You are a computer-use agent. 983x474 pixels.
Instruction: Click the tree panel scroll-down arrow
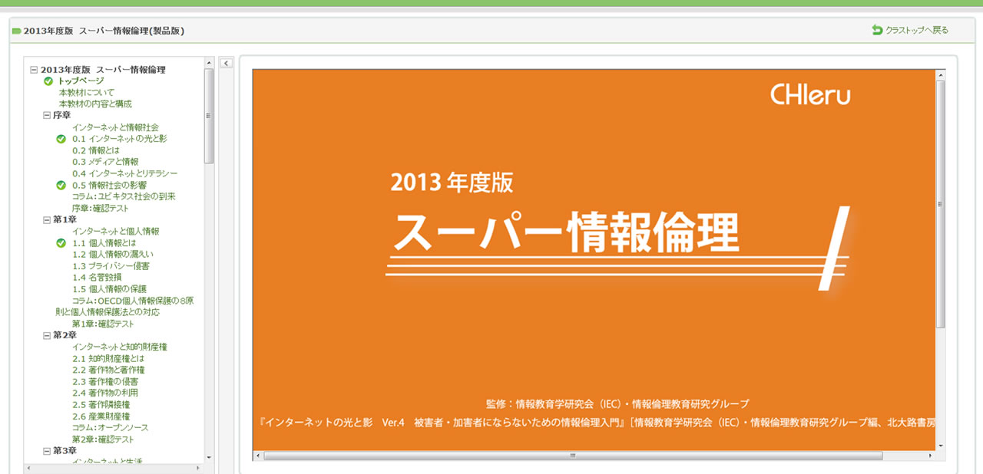click(209, 457)
